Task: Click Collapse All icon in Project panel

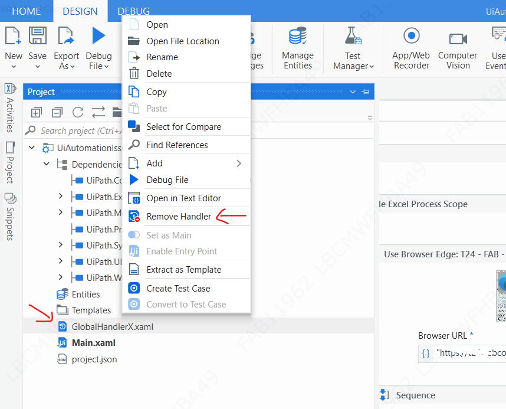Action: [57, 112]
